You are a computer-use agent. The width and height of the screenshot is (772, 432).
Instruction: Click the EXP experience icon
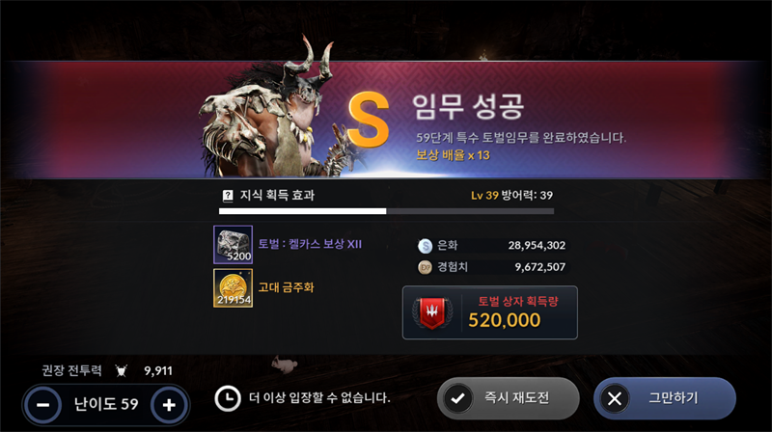click(x=425, y=267)
